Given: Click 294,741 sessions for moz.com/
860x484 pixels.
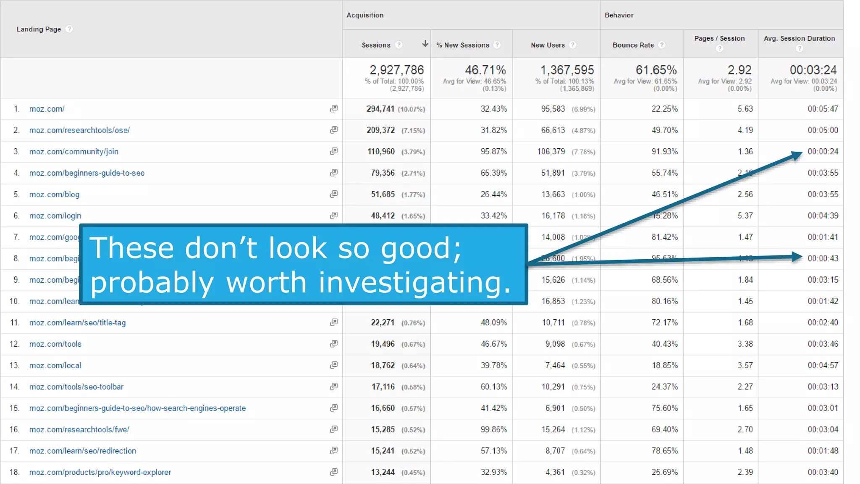Looking at the screenshot, I should 380,109.
